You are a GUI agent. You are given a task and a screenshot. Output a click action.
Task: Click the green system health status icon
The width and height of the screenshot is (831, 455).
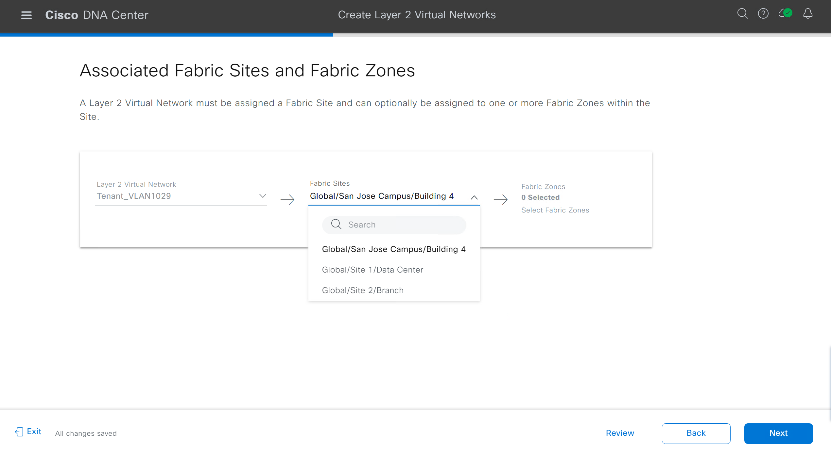tap(785, 14)
